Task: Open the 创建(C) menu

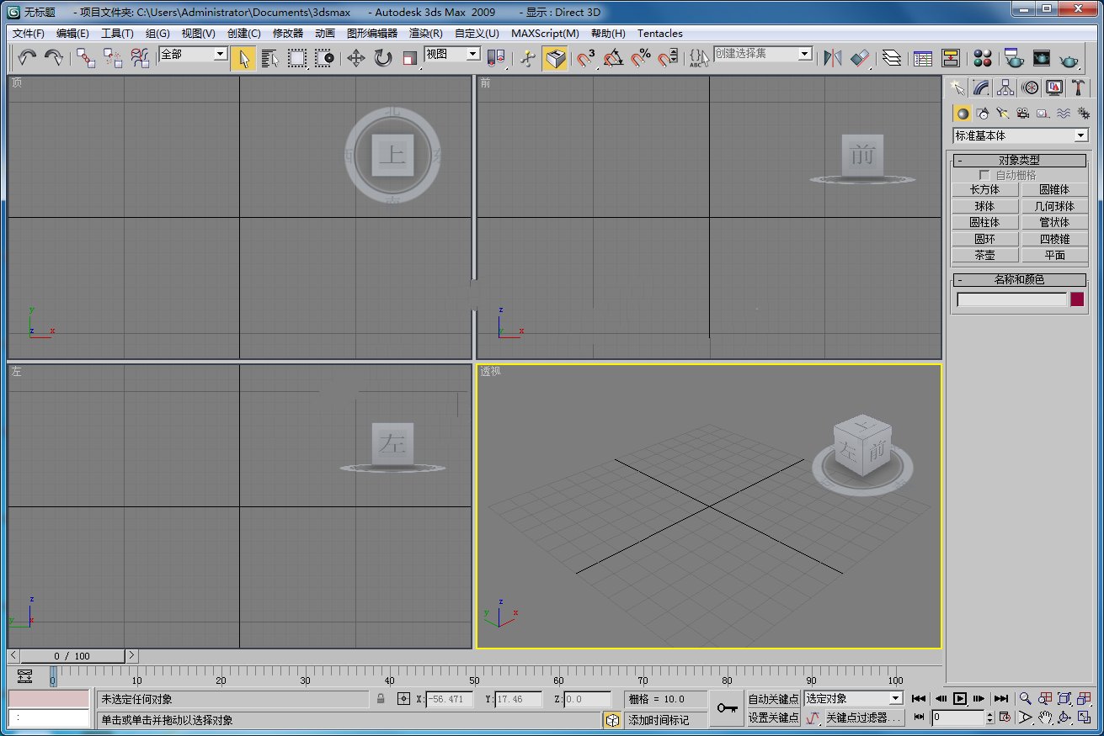Action: (244, 34)
